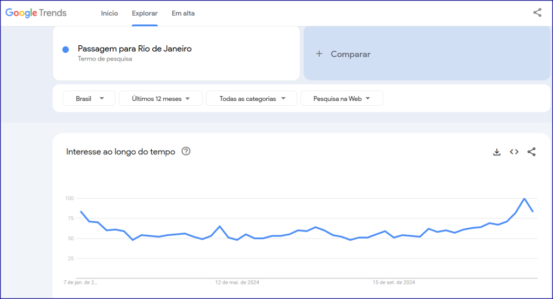Edit the Passagem para Rio de Janeiro term
This screenshot has height=299, width=553.
[134, 49]
